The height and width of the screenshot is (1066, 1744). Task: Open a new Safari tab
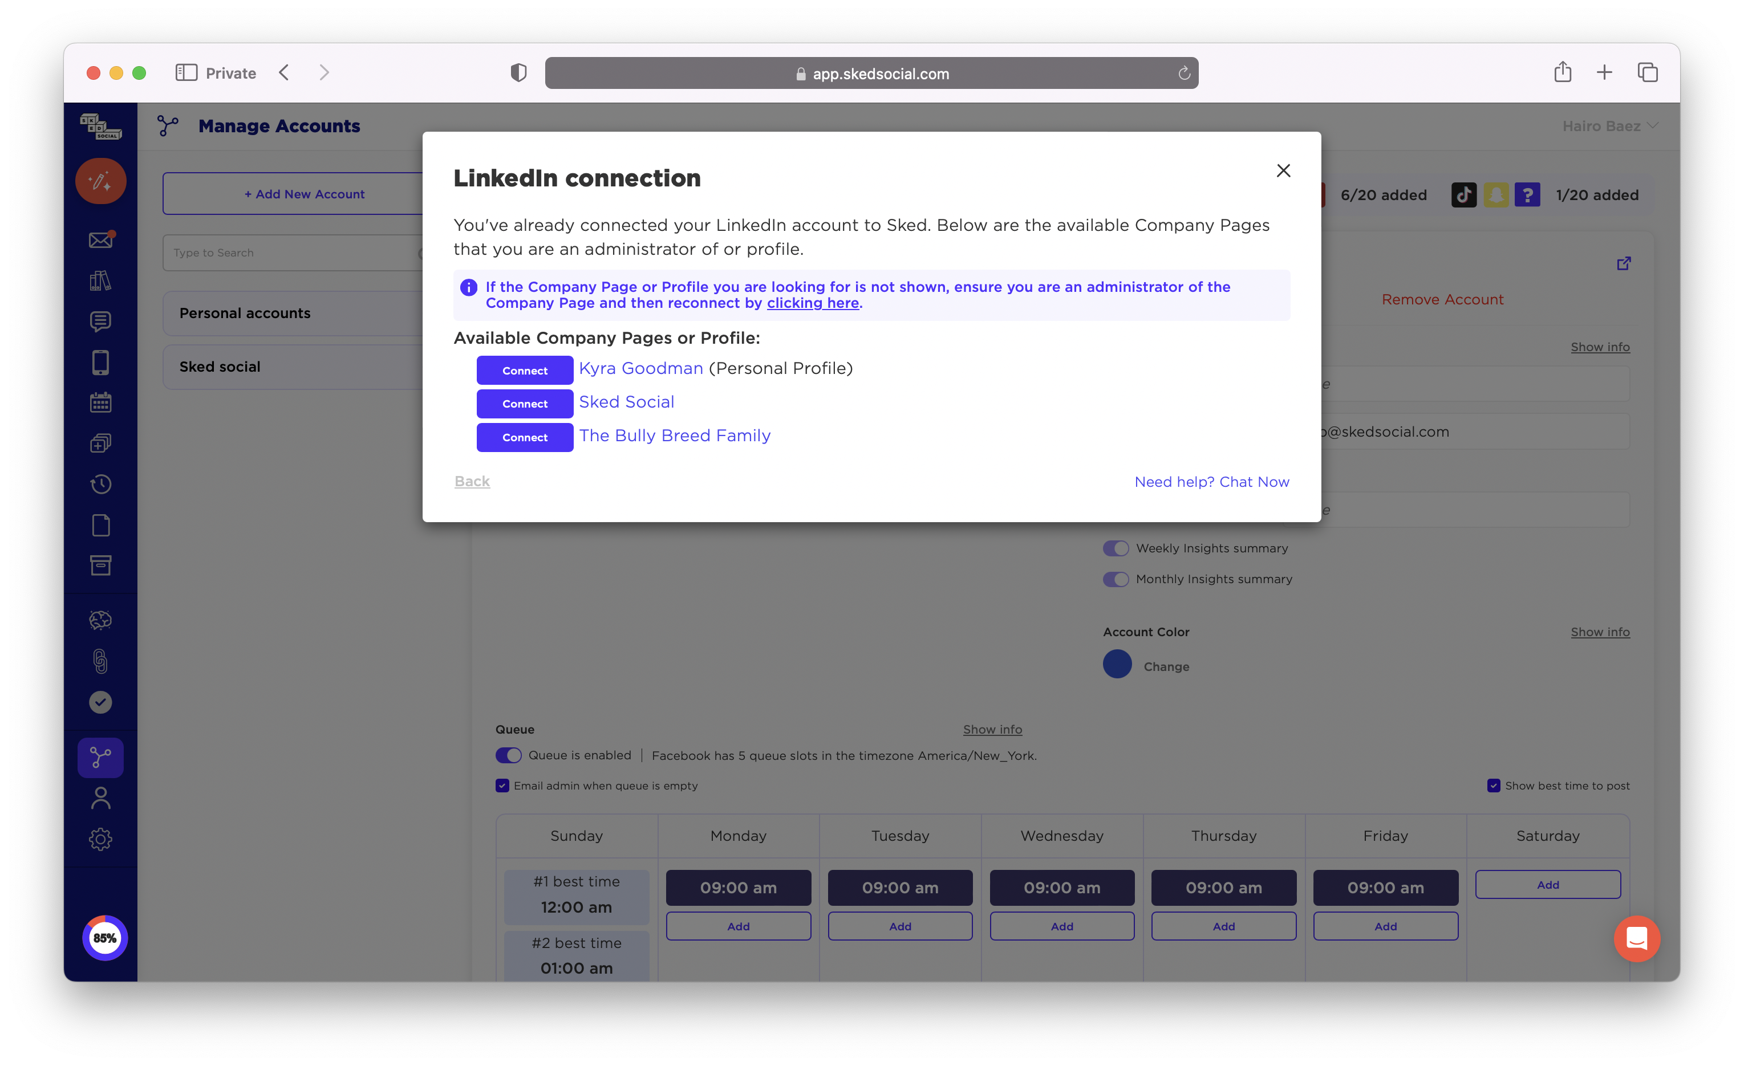tap(1605, 72)
